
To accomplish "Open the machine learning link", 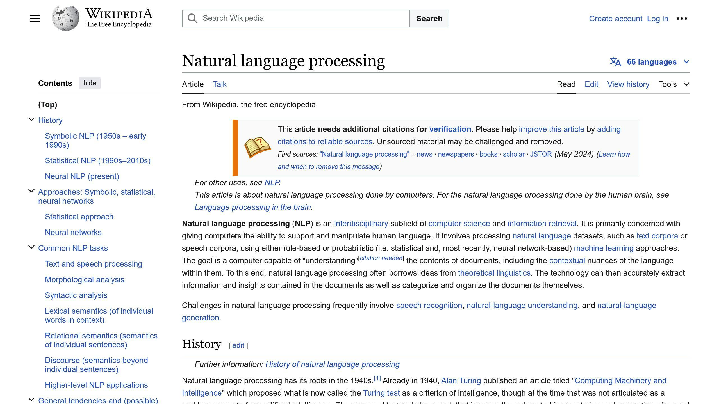I will pyautogui.click(x=604, y=248).
